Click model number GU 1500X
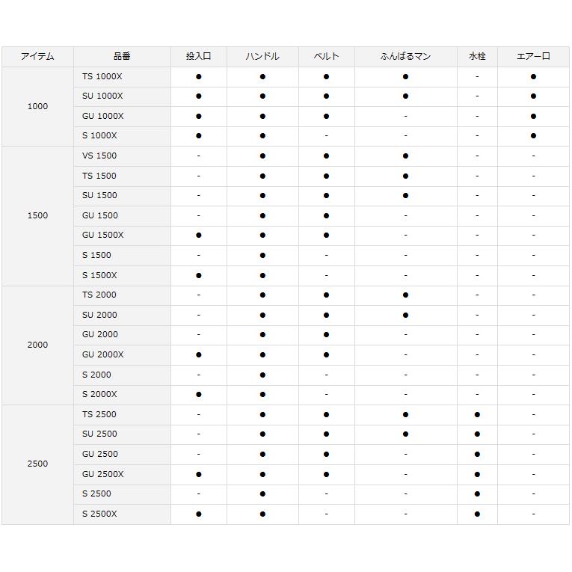This screenshot has height=572, width=572. coord(103,236)
